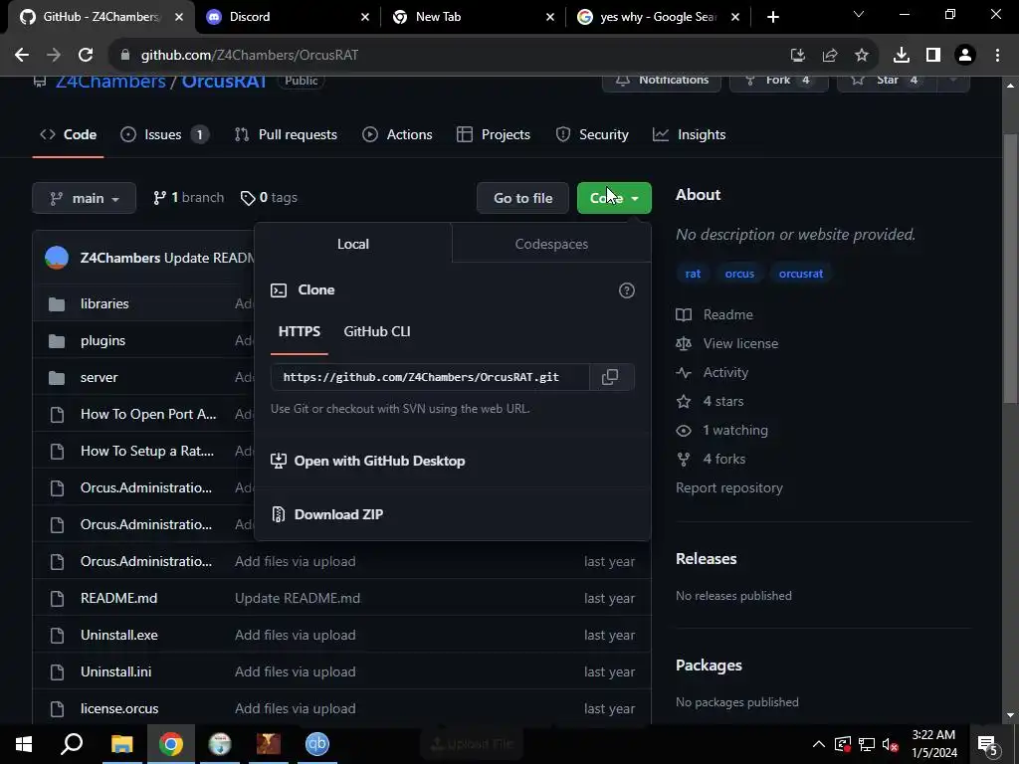
Task: Reload the page with the refresh icon
Action: pos(86,56)
